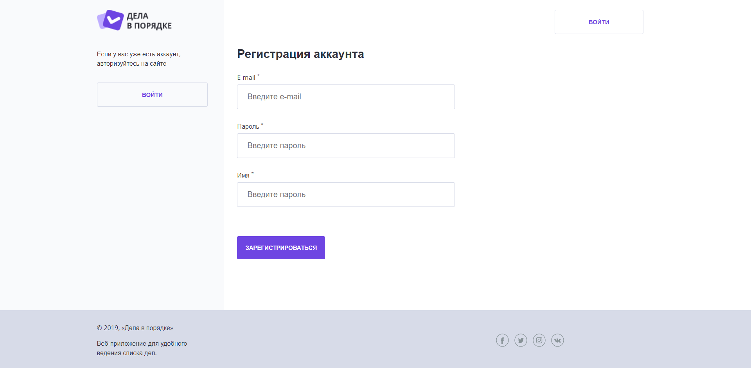
Task: Click the «Регистрация аккаунта» heading
Action: tap(300, 54)
